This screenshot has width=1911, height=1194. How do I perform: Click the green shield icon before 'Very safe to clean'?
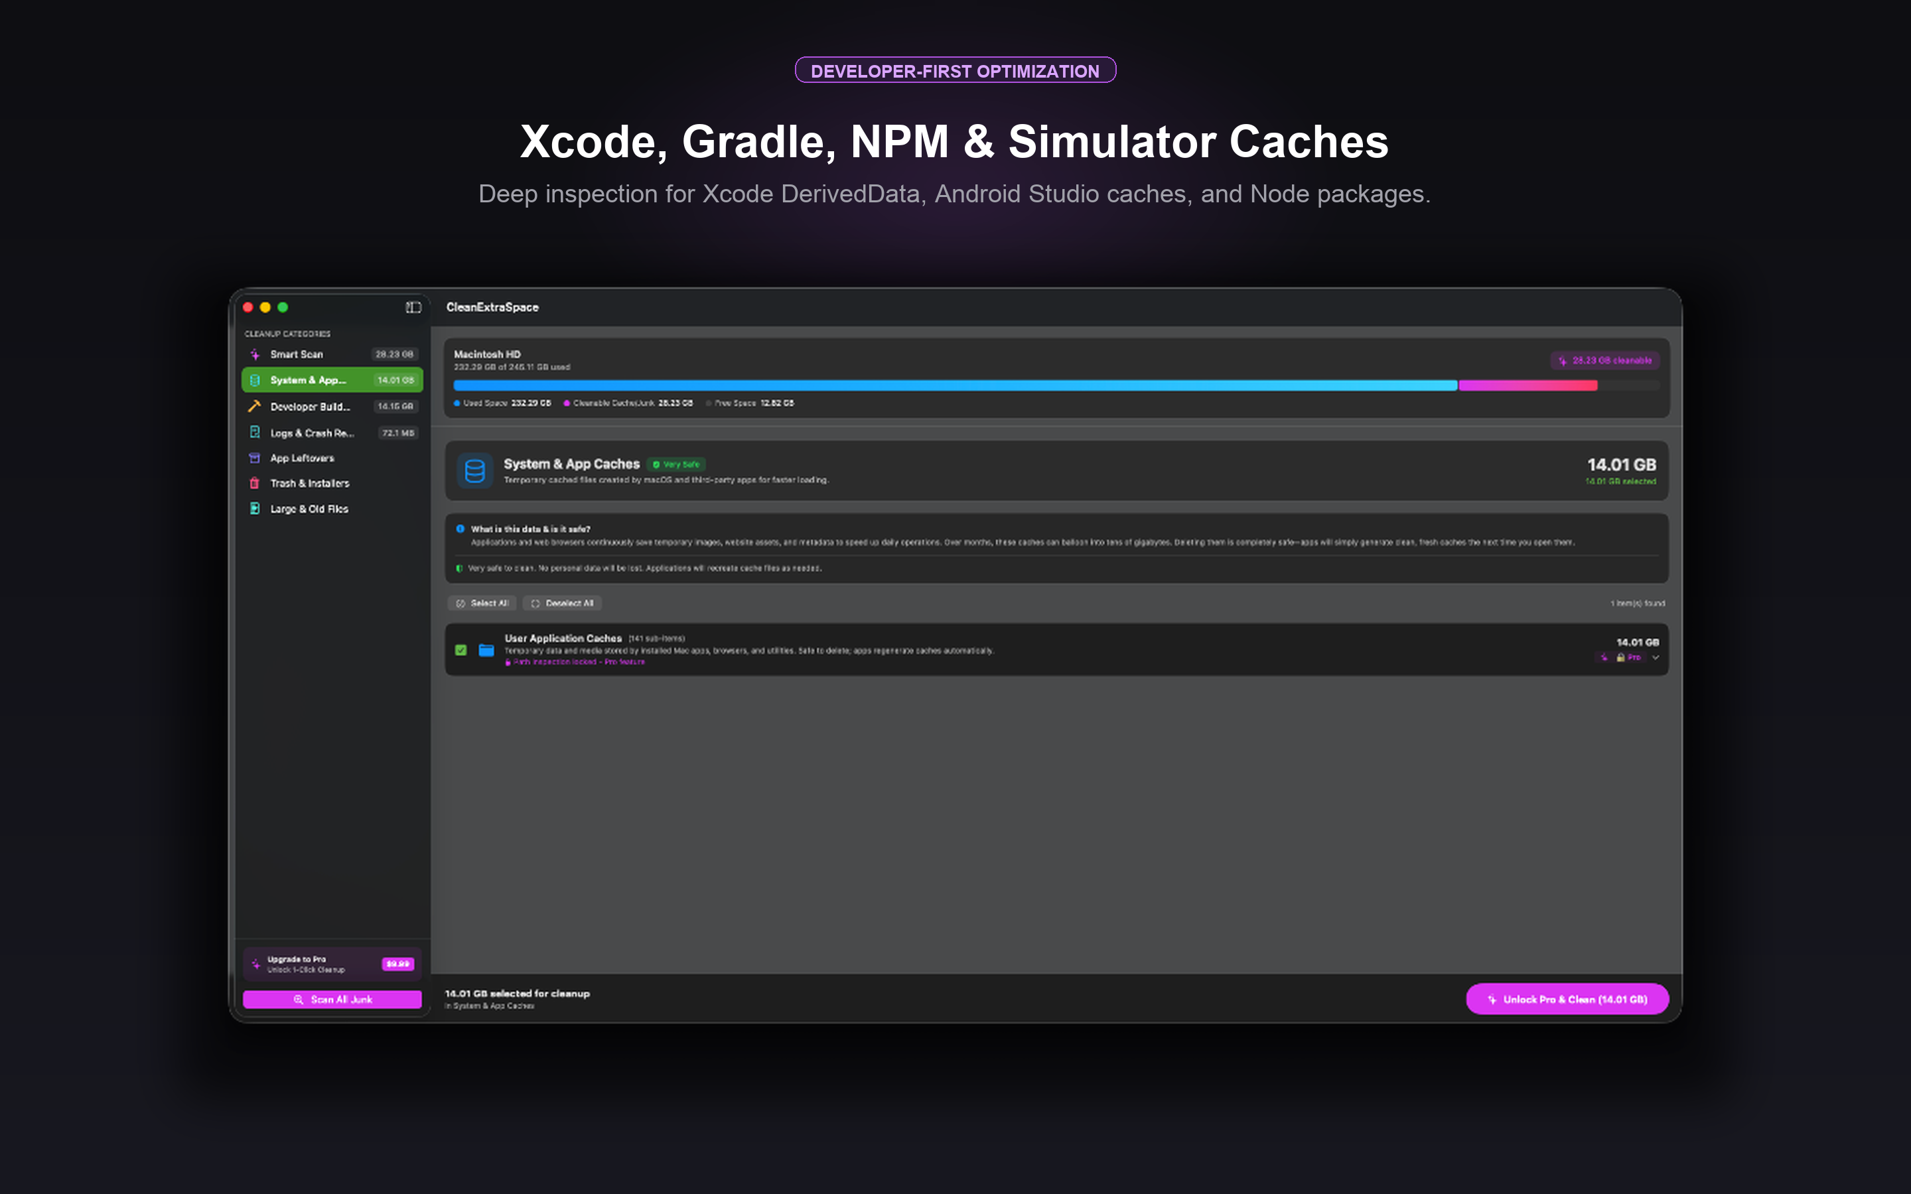(x=460, y=568)
